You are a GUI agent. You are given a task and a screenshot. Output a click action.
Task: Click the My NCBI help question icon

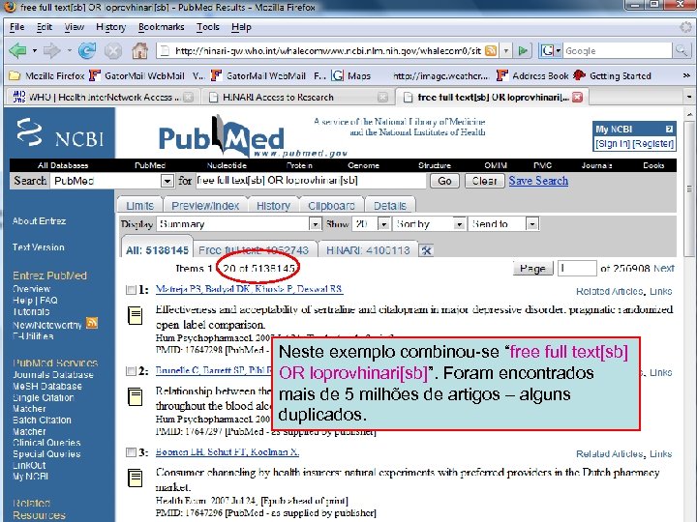669,130
